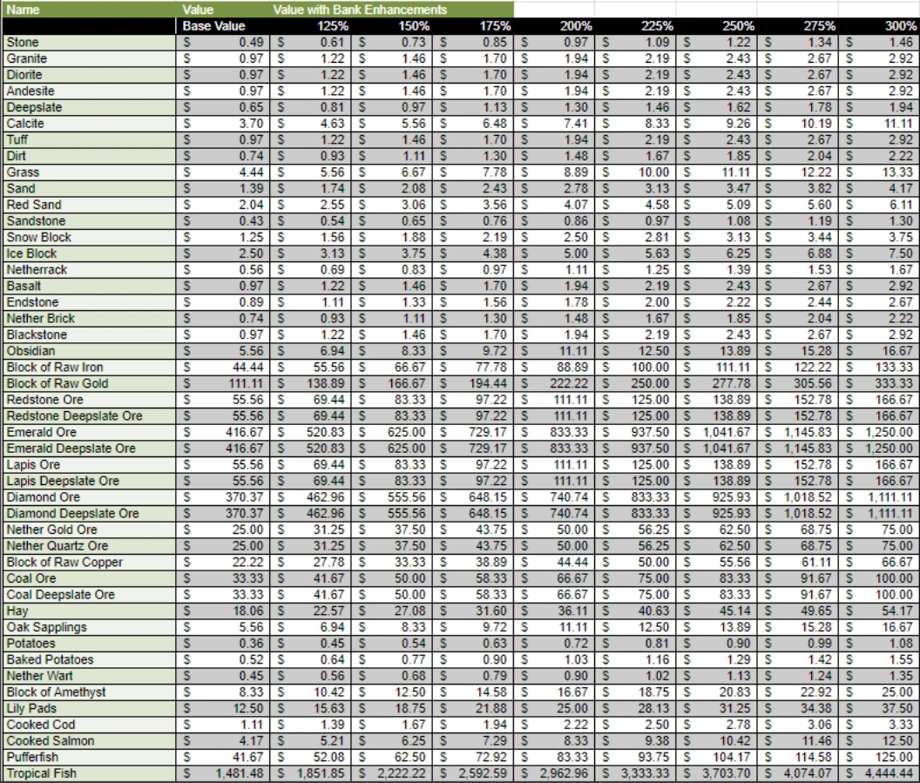
Task: Select the 'Cooked Cod' name cell
Action: click(89, 725)
